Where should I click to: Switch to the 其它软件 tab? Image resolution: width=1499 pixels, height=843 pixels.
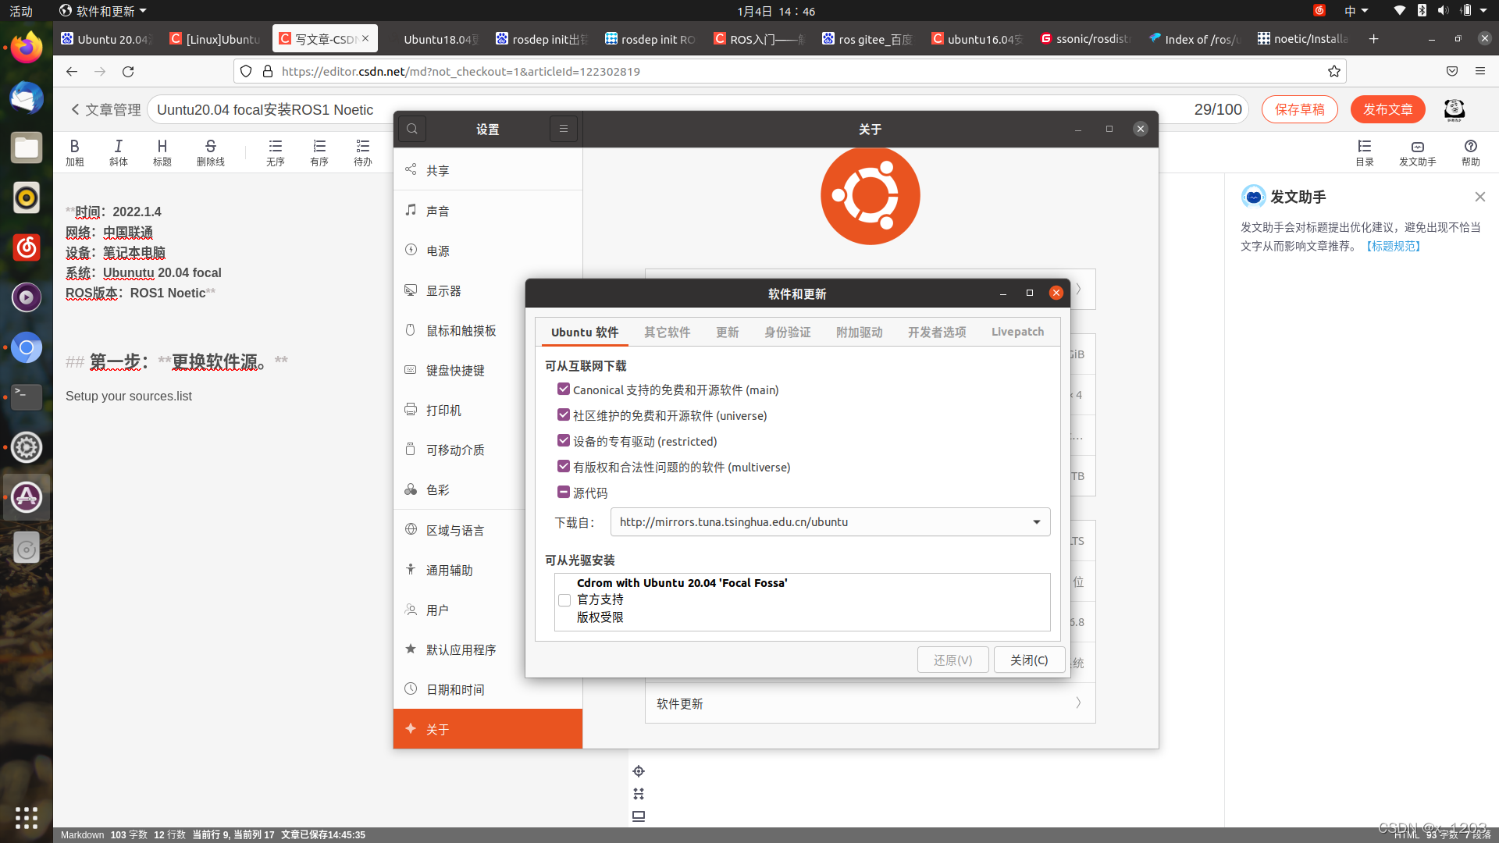tap(667, 332)
